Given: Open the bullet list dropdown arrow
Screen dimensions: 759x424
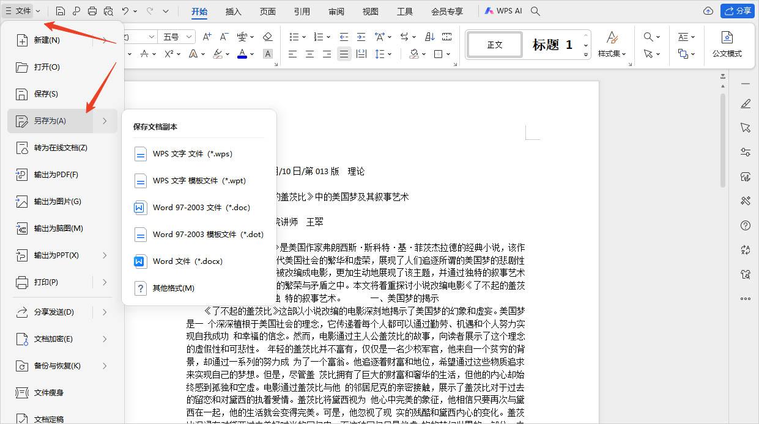Looking at the screenshot, I should pyautogui.click(x=303, y=37).
